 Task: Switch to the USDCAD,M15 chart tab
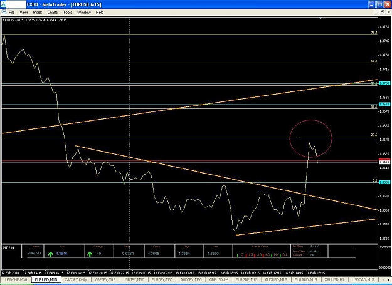click(363, 280)
